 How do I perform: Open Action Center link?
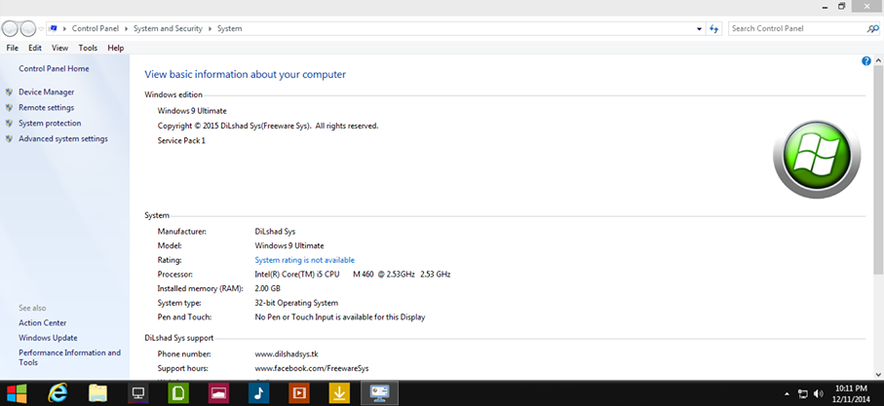click(42, 322)
